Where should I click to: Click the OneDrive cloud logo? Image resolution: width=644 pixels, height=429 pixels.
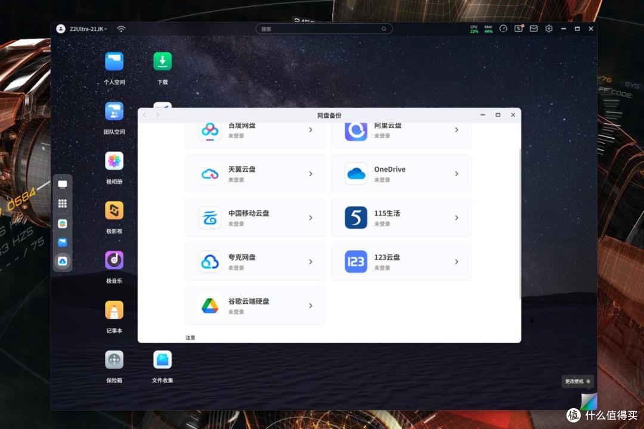point(355,173)
